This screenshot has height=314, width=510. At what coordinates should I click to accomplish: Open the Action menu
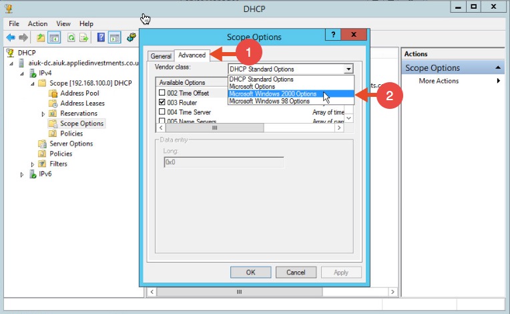coord(37,23)
